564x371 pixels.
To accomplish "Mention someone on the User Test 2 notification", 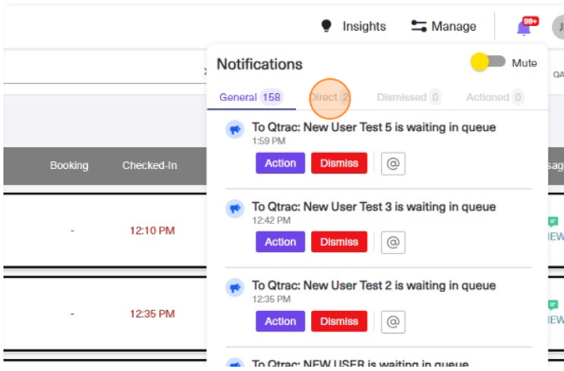I will click(393, 322).
